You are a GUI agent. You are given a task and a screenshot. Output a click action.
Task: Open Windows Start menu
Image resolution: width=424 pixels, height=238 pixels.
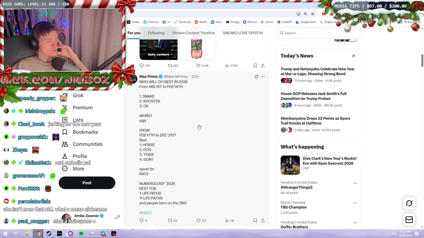(5, 234)
